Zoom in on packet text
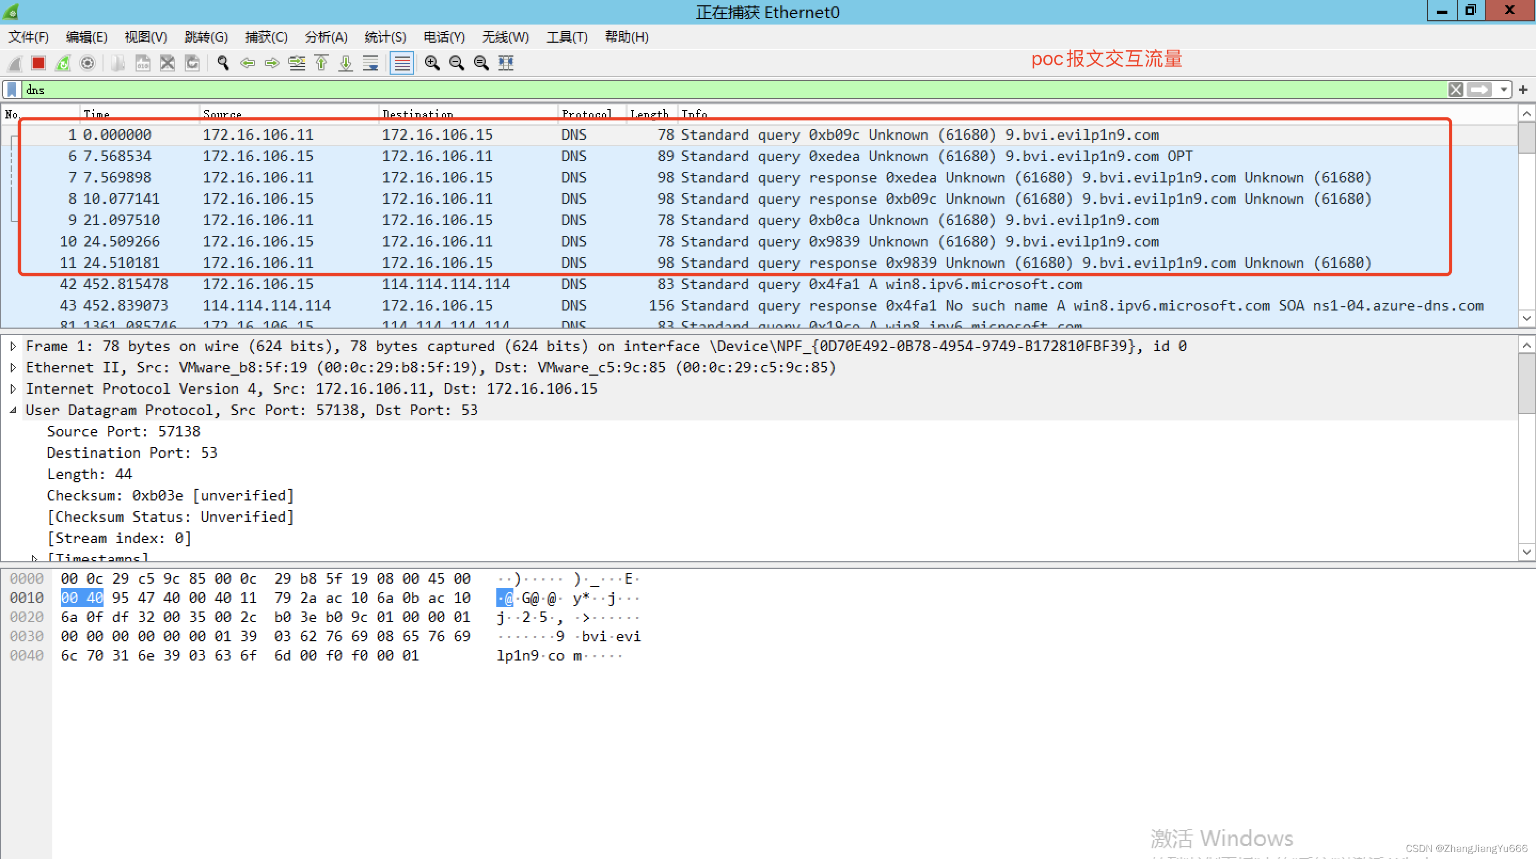1536x859 pixels. click(432, 62)
